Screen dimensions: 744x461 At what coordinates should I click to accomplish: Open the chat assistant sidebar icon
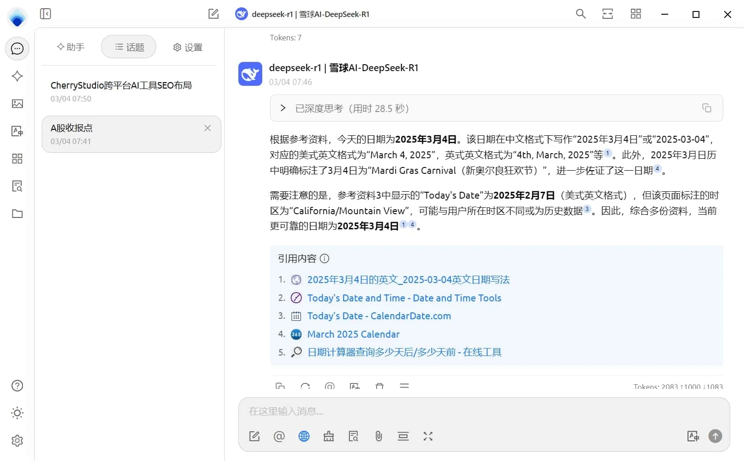coord(17,49)
